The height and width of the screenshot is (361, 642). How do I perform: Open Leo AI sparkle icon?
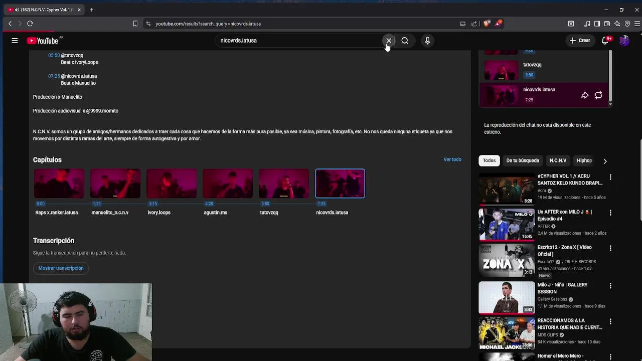click(x=617, y=24)
